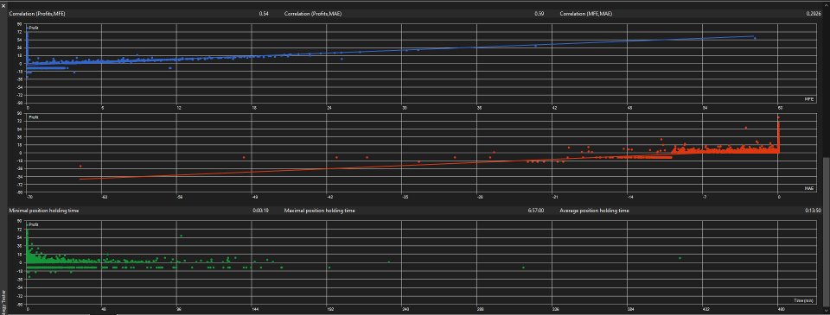Image resolution: width=830 pixels, height=315 pixels.
Task: Click the Profit label in the red MAE chart
Action: tap(34, 117)
